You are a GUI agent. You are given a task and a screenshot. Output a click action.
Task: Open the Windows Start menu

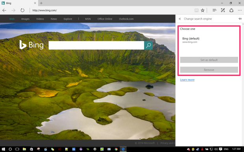click(3, 149)
